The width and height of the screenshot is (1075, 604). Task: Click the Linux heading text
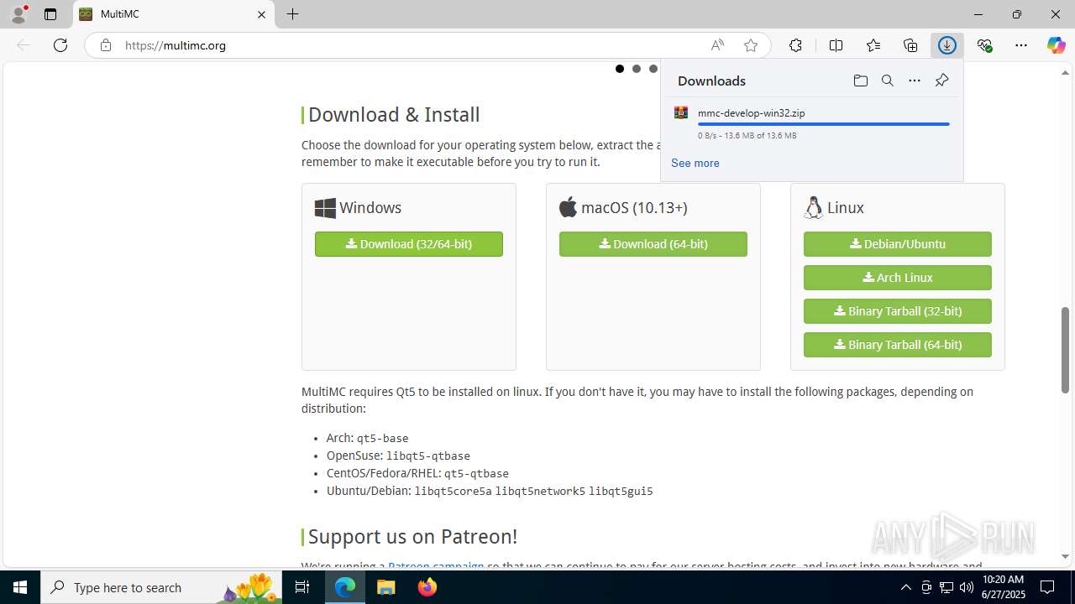tap(846, 207)
